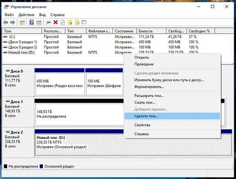Sort by the Тип column header
The height and width of the screenshot is (179, 236).
click(76, 31)
